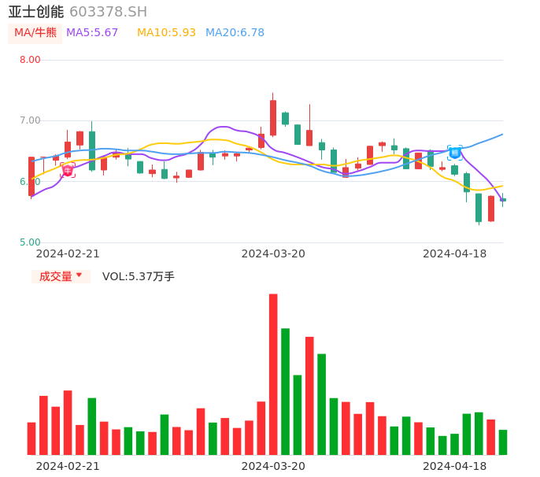
Task: Click the stock name 亚士创能
Action: click(x=35, y=12)
